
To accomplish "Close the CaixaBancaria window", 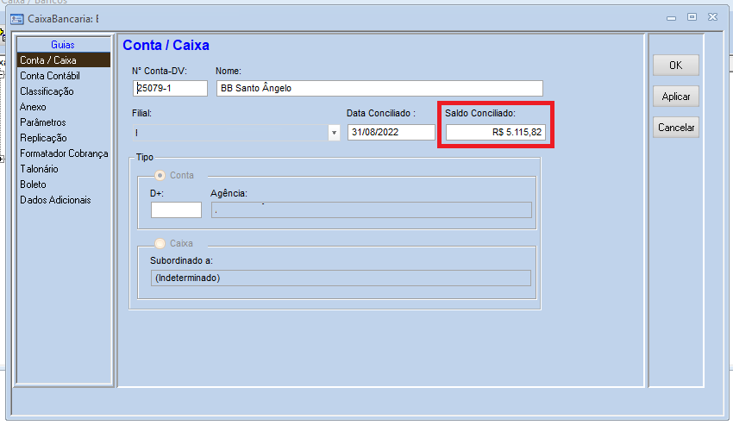I will coord(712,17).
